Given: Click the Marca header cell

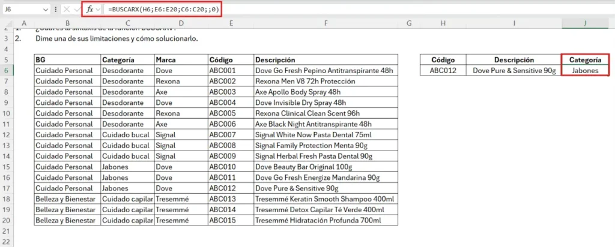Looking at the screenshot, I should pyautogui.click(x=181, y=60).
